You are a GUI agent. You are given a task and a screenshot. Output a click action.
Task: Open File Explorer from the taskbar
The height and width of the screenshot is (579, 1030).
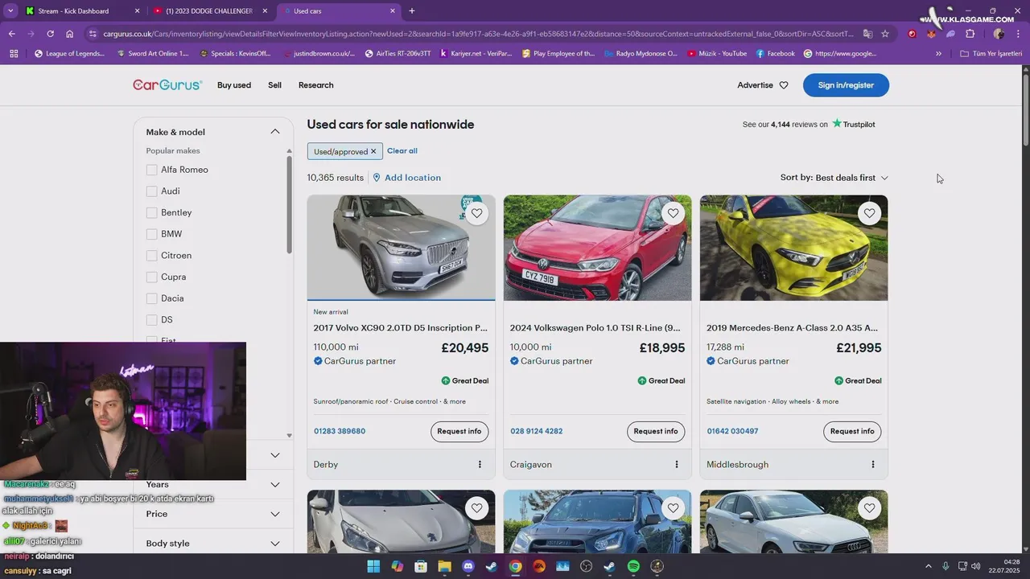click(x=444, y=566)
